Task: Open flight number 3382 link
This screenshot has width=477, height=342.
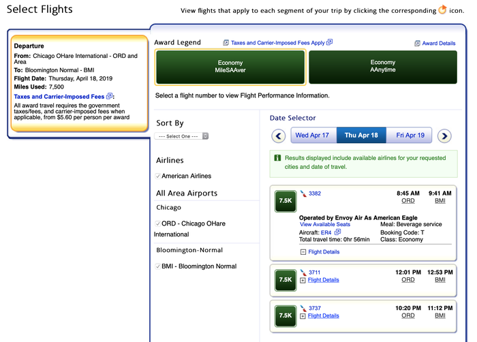Action: [x=315, y=193]
